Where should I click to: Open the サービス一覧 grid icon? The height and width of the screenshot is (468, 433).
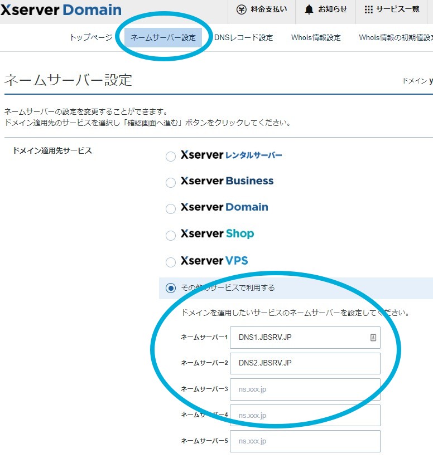coord(368,9)
